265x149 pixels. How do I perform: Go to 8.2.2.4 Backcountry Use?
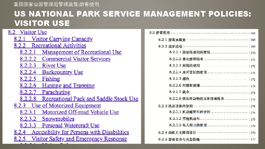[51, 72]
